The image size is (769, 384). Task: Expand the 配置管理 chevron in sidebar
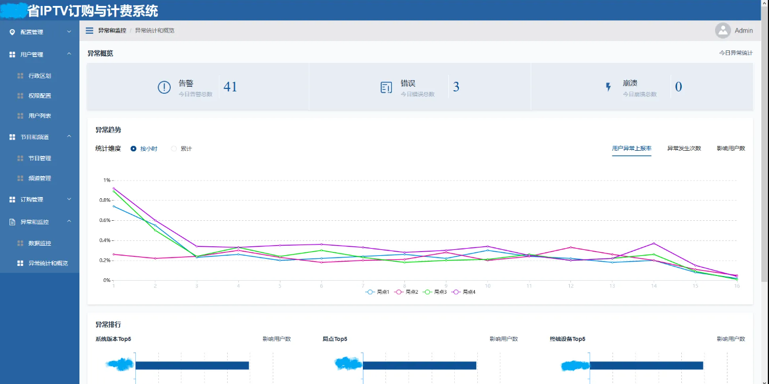pyautogui.click(x=69, y=32)
